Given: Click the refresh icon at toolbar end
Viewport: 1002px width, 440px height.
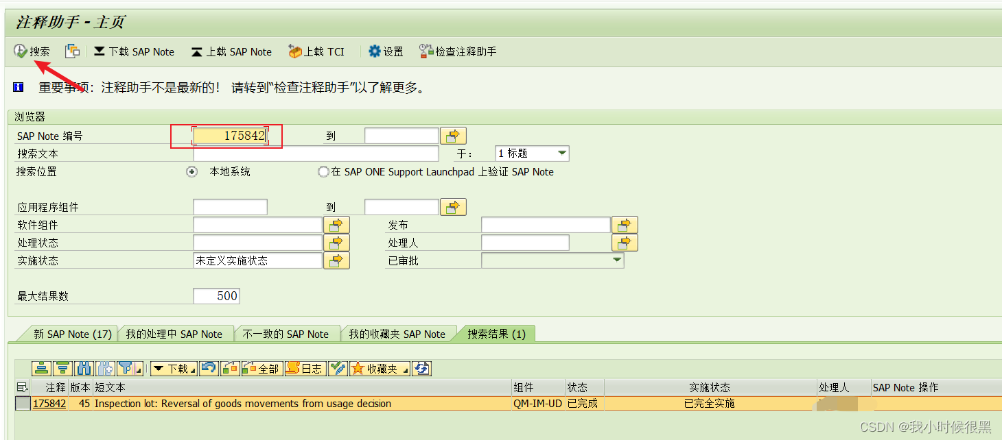Looking at the screenshot, I should pos(421,368).
